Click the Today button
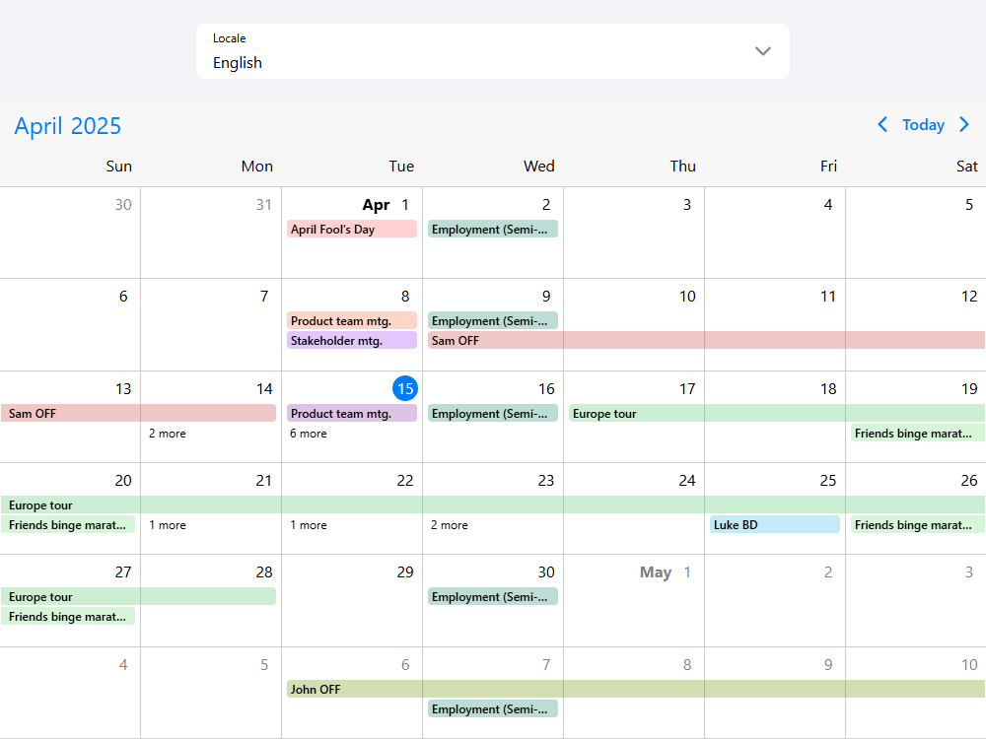The height and width of the screenshot is (739, 986). (923, 125)
